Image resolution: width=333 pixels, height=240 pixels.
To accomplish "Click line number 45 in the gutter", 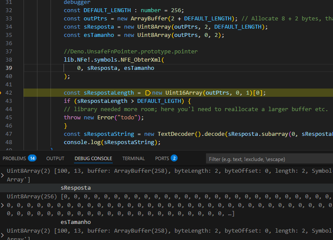I will pos(9,118).
